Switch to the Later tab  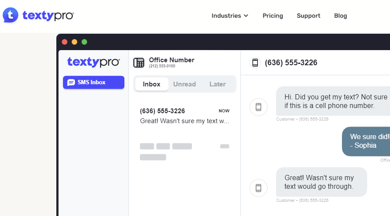click(218, 84)
